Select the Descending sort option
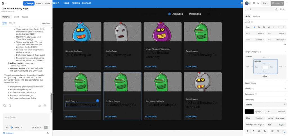The width and height of the screenshot is (288, 136). [x=195, y=14]
